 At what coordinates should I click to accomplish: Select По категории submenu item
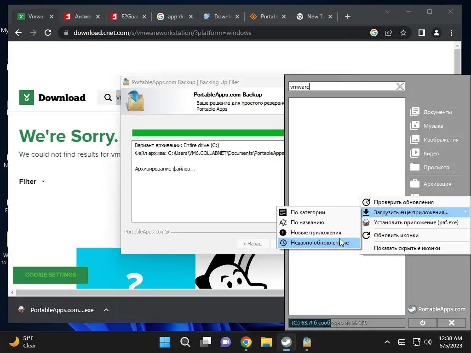click(318, 212)
